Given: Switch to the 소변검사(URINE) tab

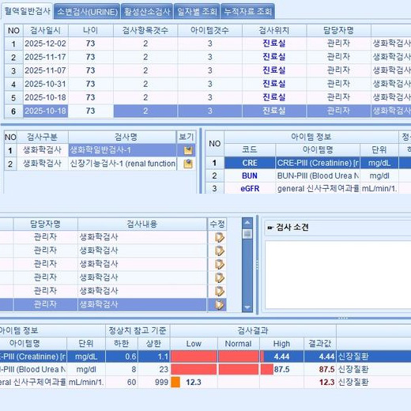Looking at the screenshot, I should [87, 12].
